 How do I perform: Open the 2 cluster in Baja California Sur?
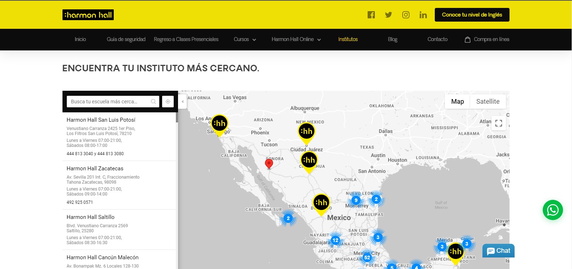tap(288, 218)
